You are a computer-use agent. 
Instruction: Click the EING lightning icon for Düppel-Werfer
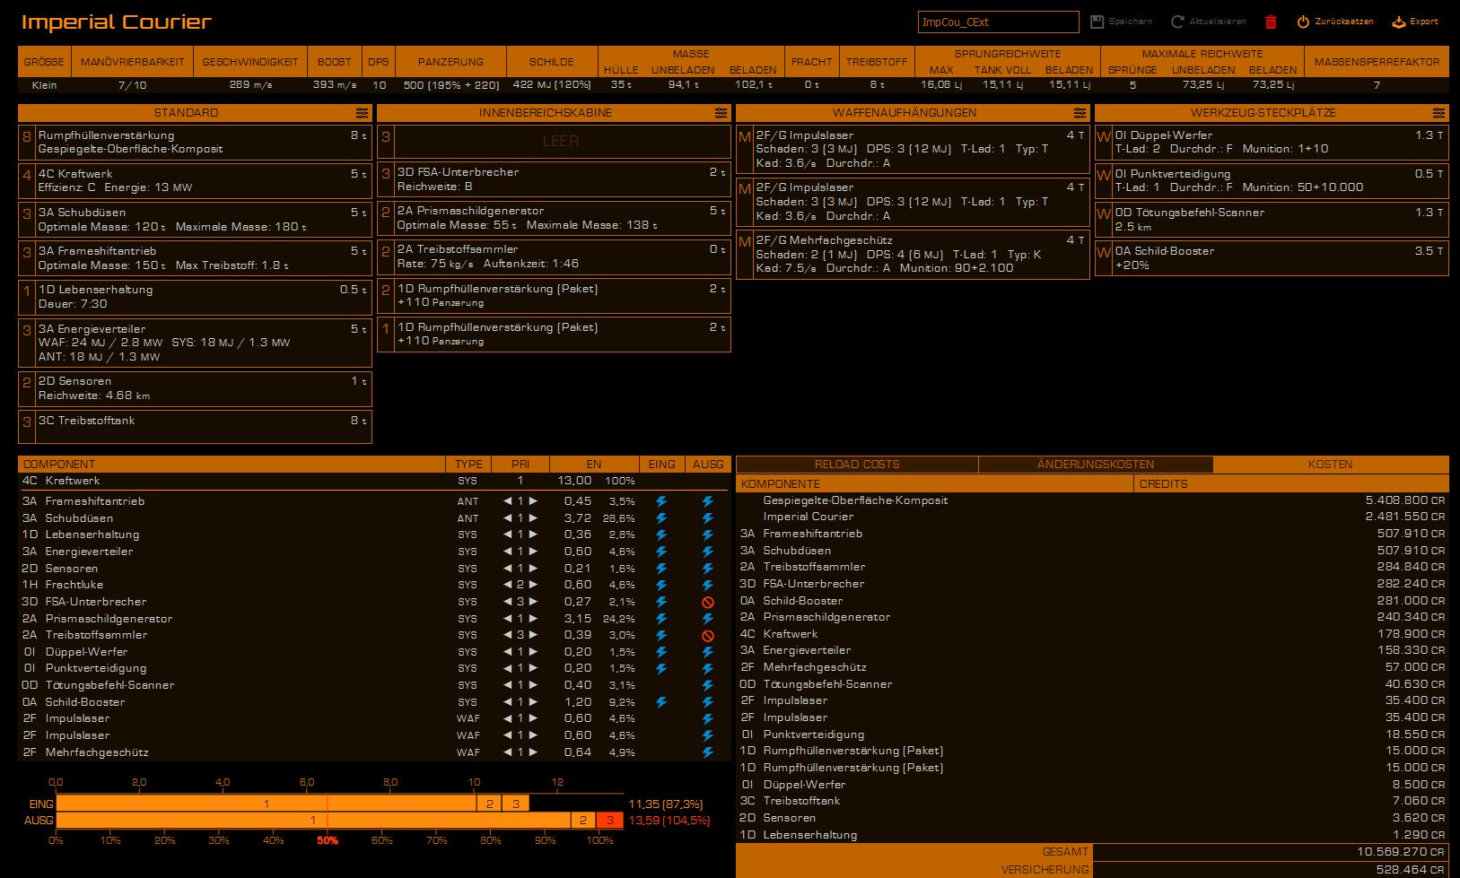coord(661,652)
